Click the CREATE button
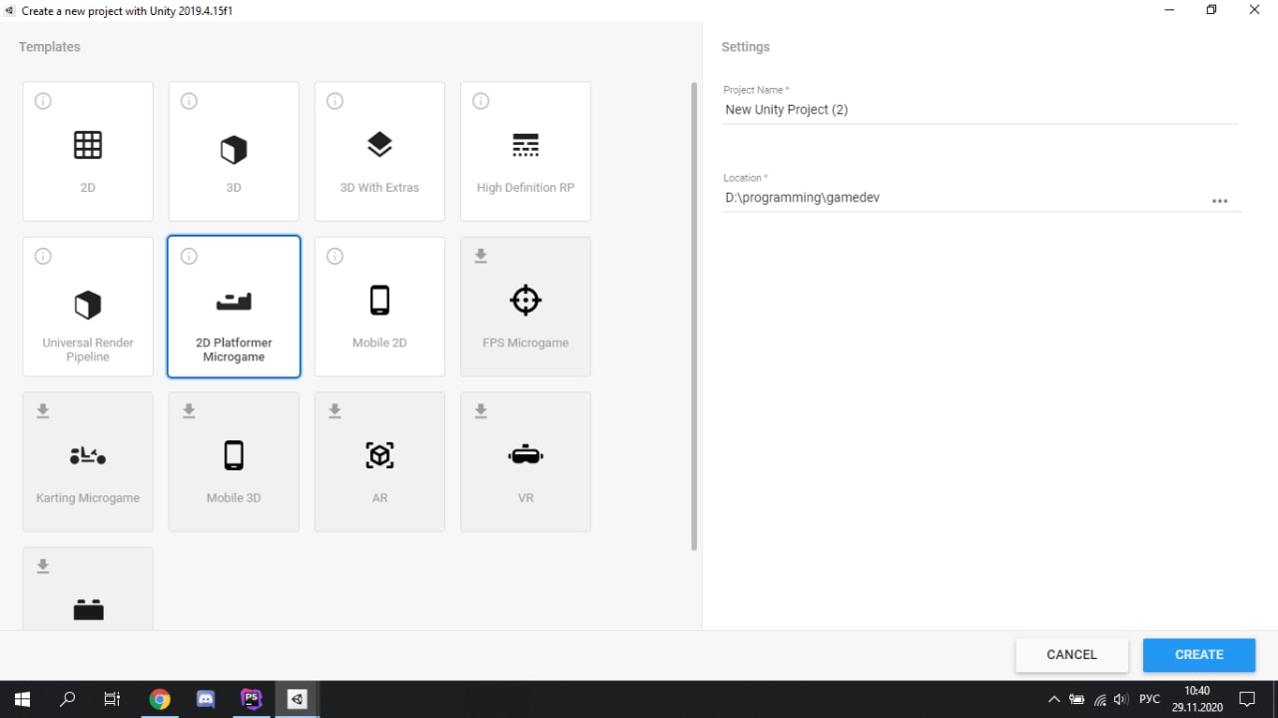Screen dimensions: 1278x718 pyautogui.click(x=1199, y=655)
